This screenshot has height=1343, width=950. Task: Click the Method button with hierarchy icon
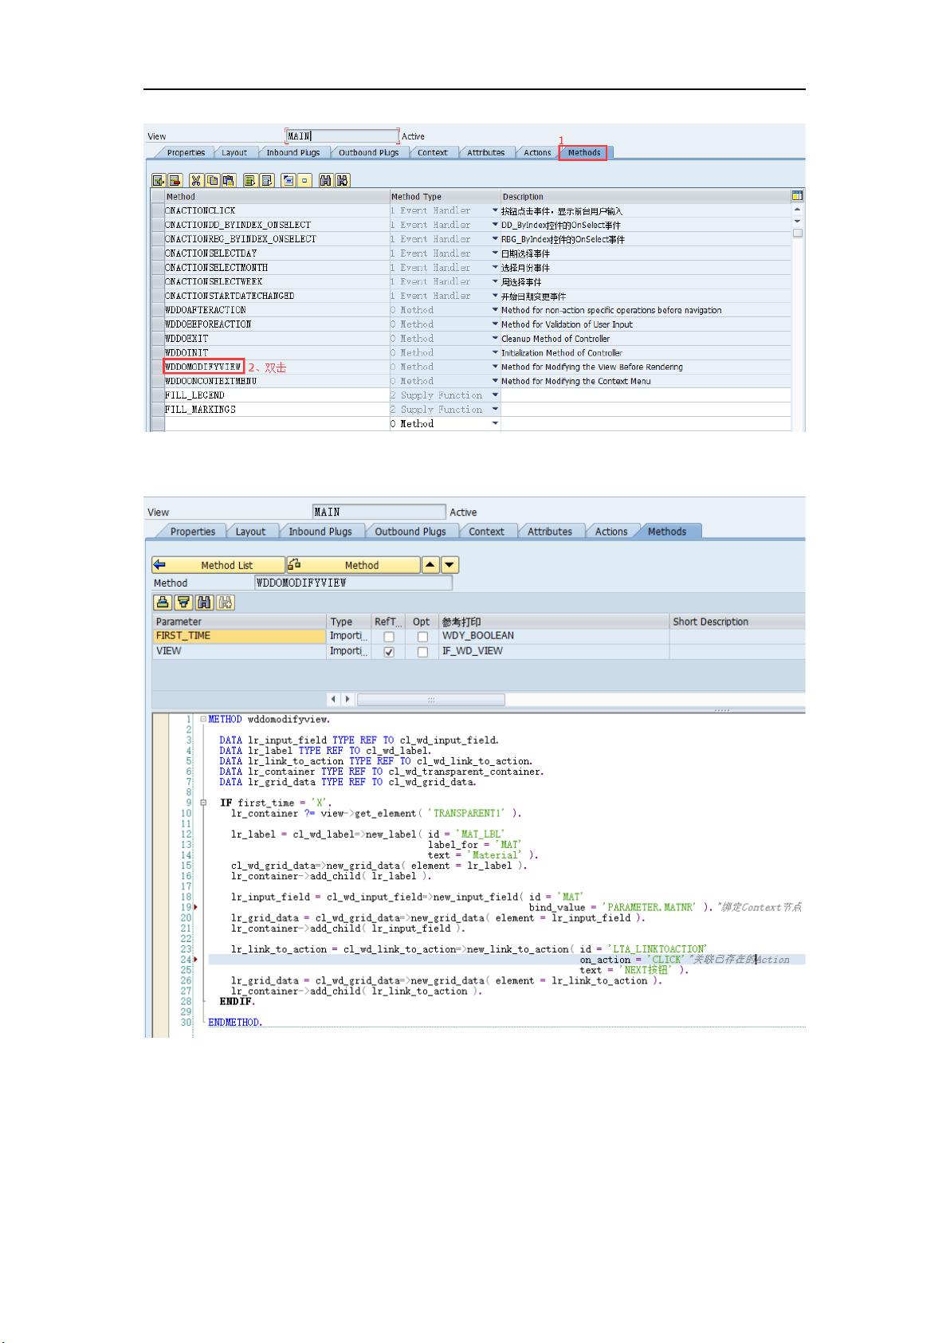(x=353, y=565)
